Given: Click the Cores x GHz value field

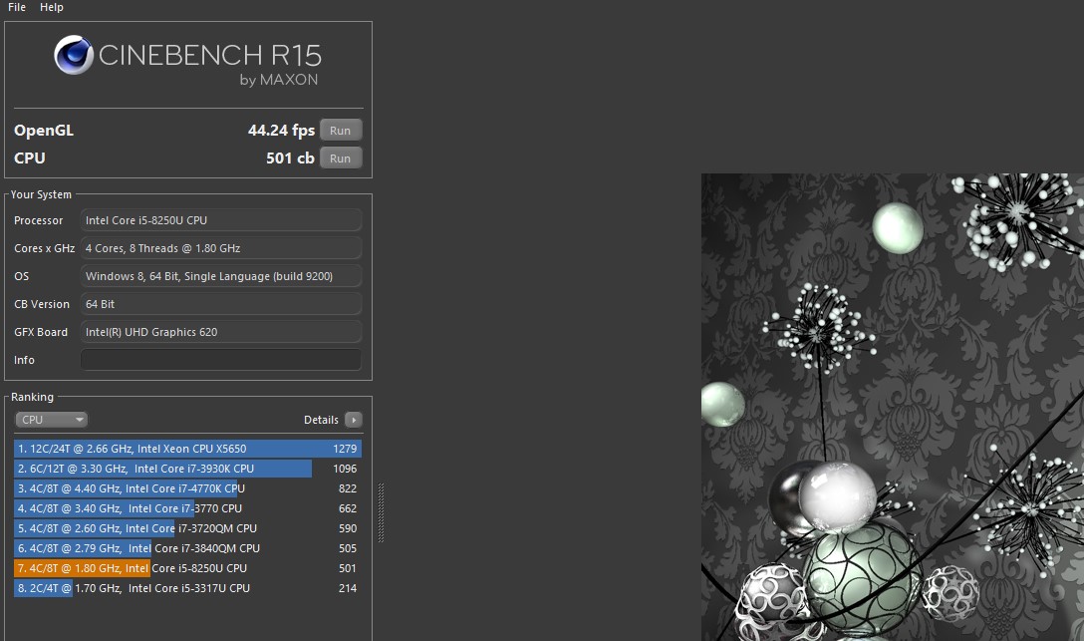Looking at the screenshot, I should pyautogui.click(x=220, y=248).
